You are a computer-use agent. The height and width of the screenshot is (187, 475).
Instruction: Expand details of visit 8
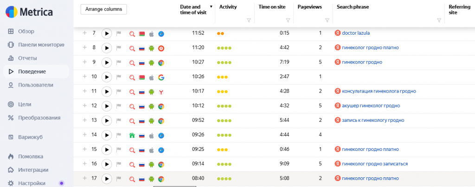click(x=84, y=48)
